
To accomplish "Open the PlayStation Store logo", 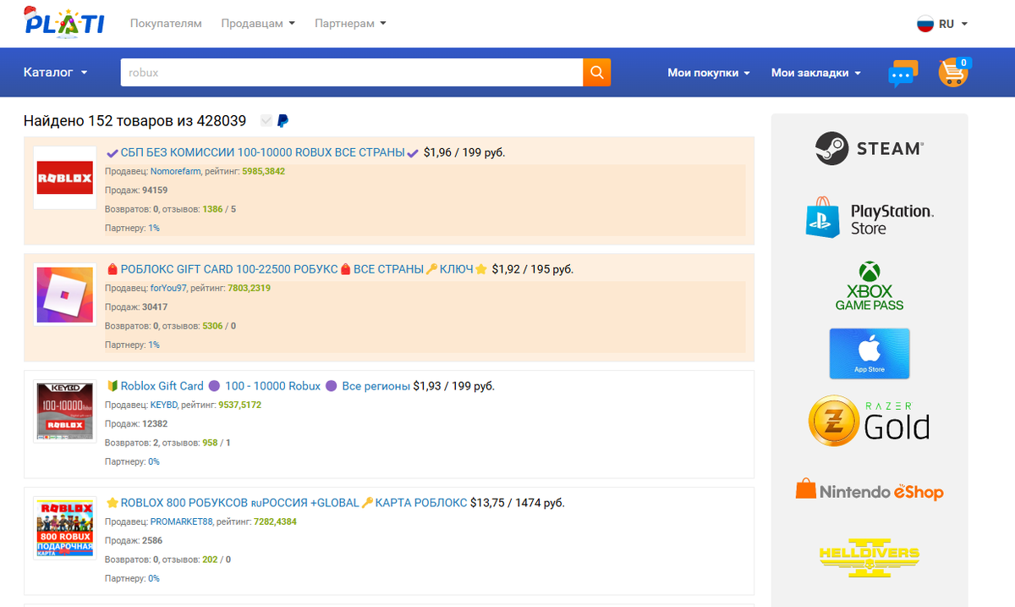I will pyautogui.click(x=870, y=218).
